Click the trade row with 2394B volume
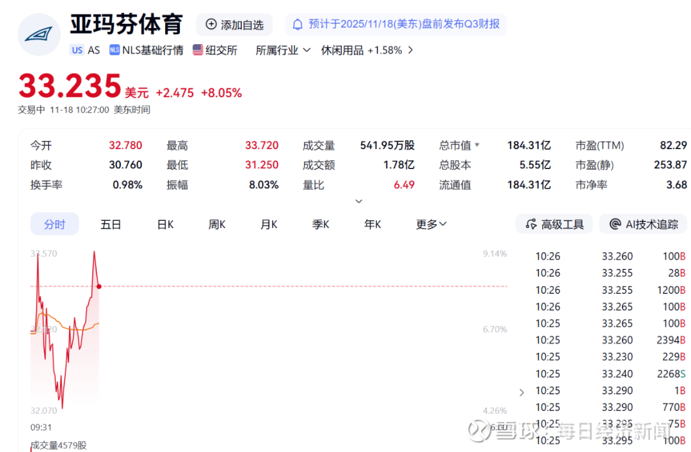 [x=610, y=340]
